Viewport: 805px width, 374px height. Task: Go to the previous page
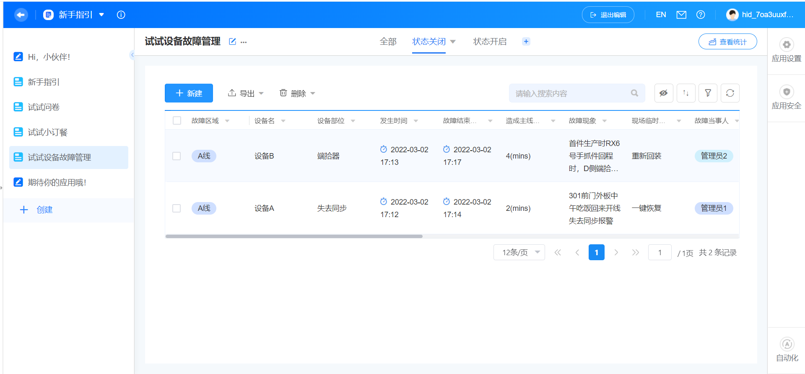pos(577,252)
